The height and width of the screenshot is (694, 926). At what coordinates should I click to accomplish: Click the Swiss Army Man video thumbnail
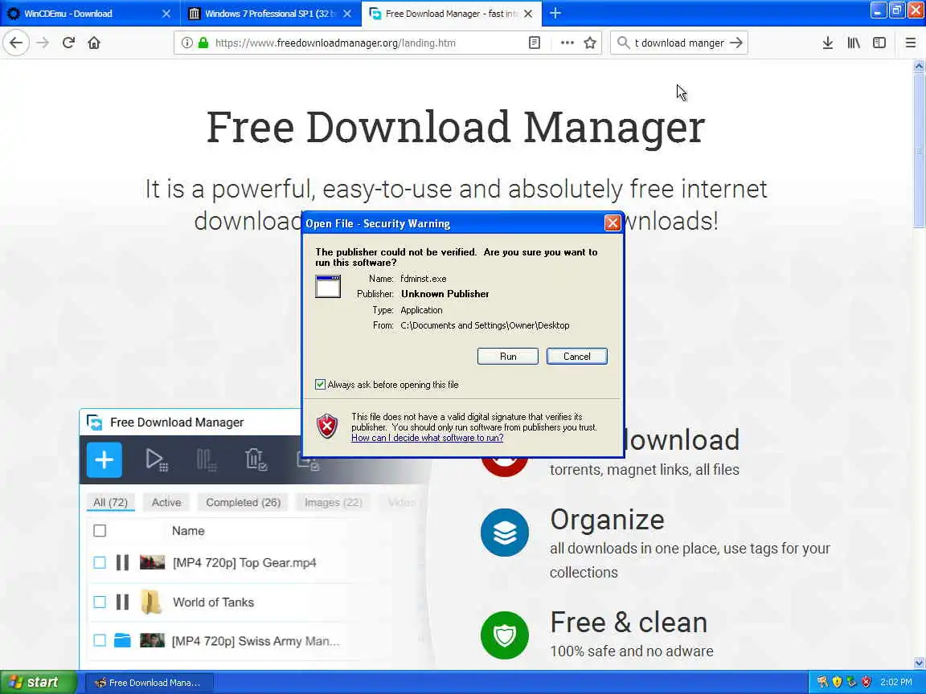click(153, 640)
